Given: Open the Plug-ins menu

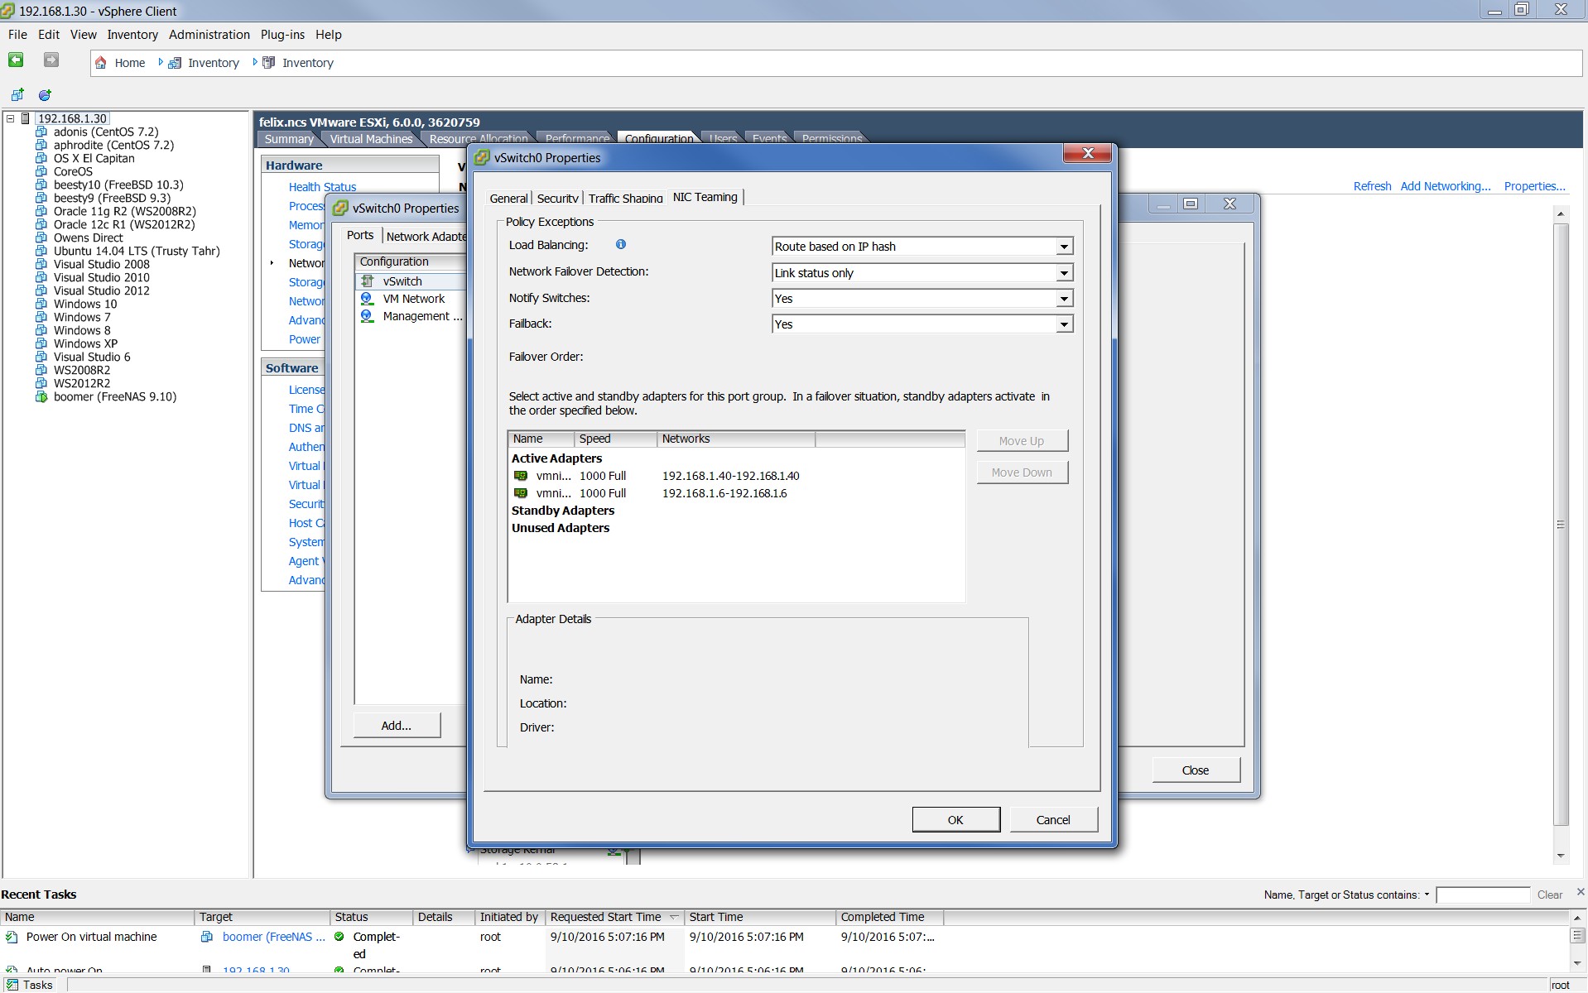Looking at the screenshot, I should 282,35.
